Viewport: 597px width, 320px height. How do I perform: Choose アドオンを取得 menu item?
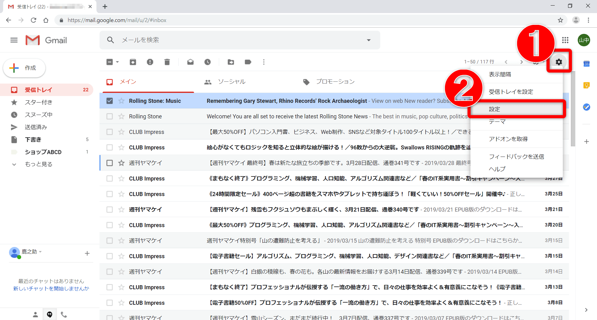516,139
